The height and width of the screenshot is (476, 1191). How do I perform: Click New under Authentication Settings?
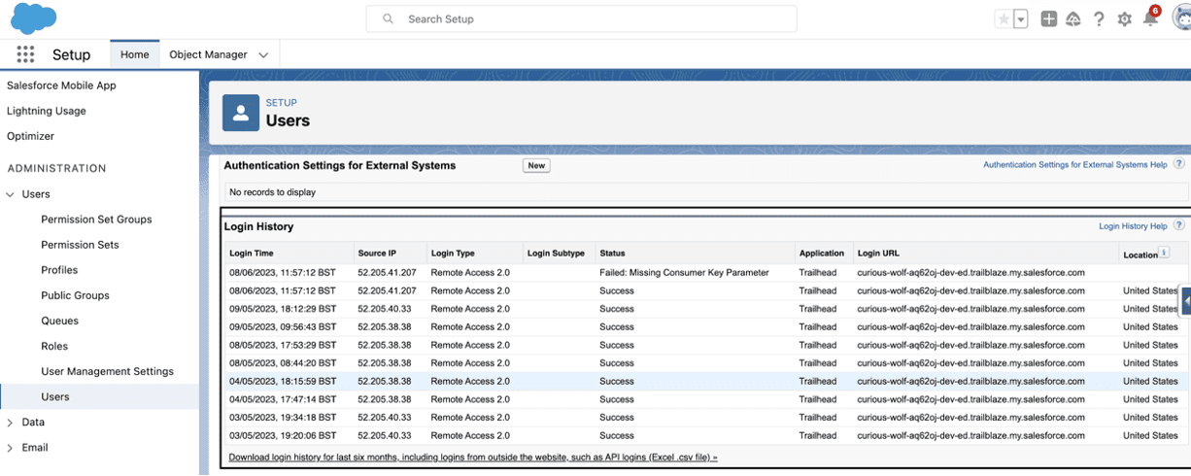click(535, 166)
